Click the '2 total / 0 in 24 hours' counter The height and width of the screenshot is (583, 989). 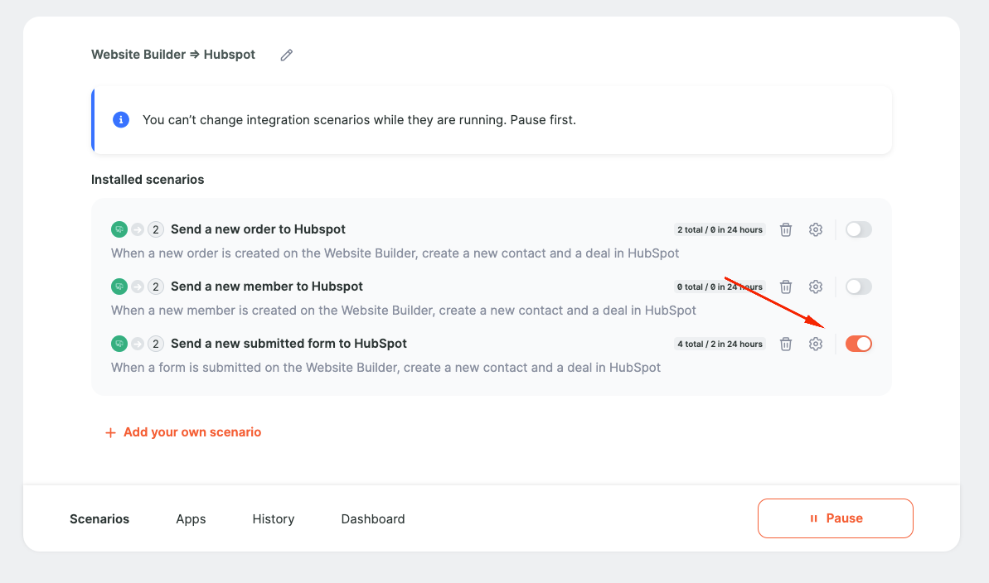point(720,230)
